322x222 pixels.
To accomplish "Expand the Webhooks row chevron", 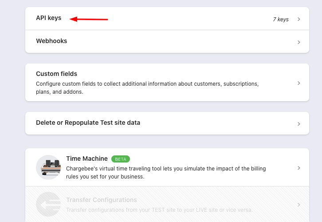I will point(299,42).
